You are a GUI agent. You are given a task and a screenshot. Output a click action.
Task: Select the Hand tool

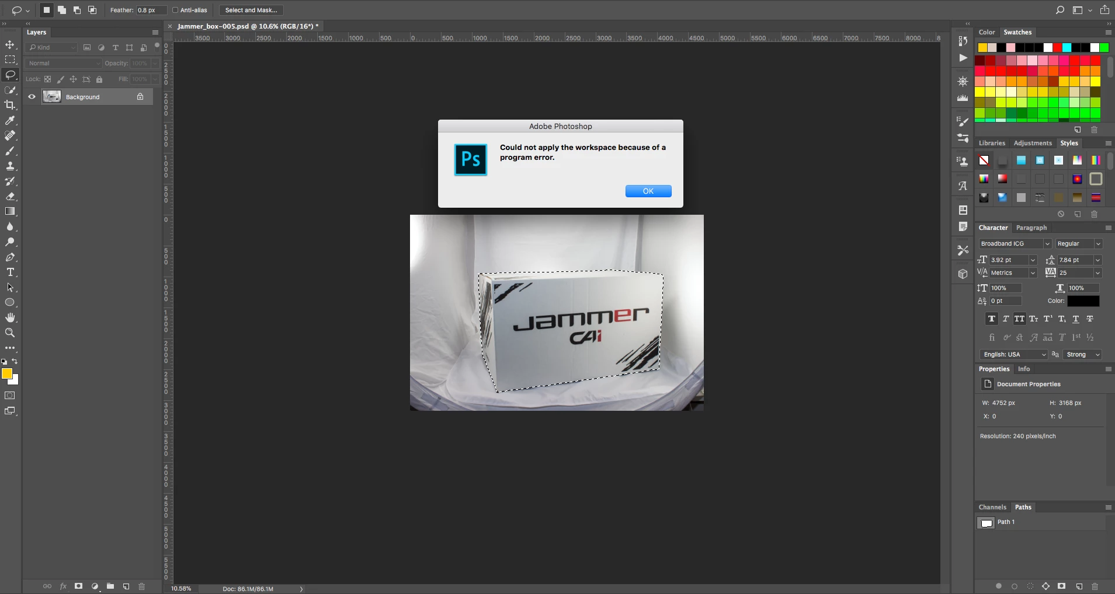click(10, 317)
